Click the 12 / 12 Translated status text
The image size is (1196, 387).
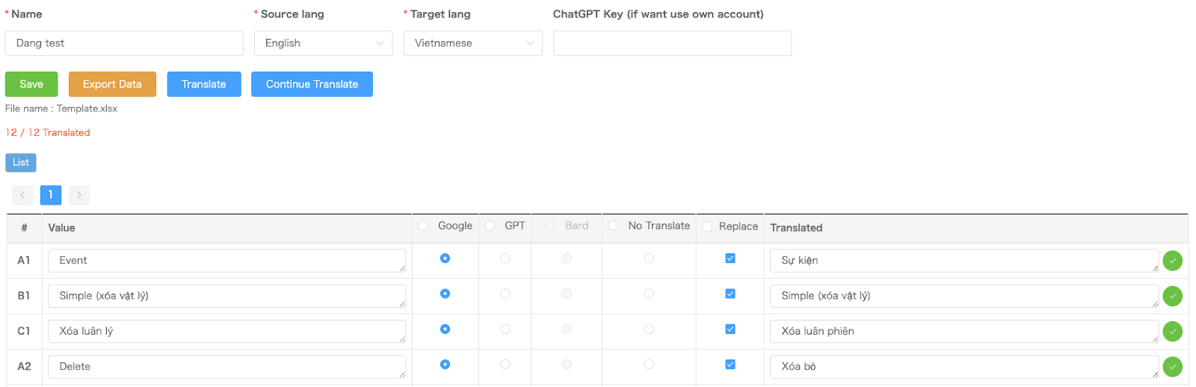pyautogui.click(x=48, y=132)
